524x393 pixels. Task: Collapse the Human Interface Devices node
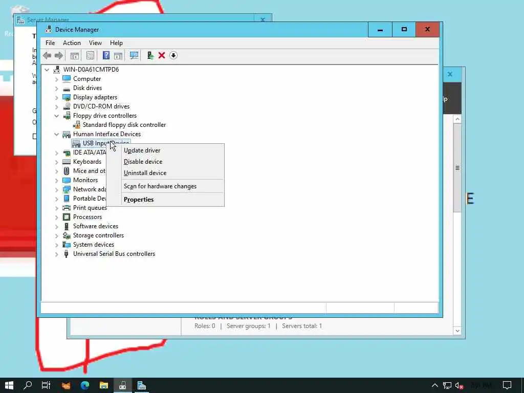(56, 135)
